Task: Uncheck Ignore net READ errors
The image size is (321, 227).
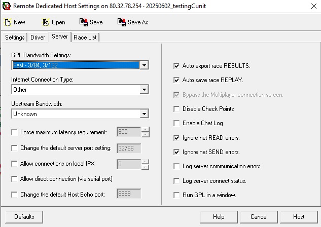Action: click(176, 138)
